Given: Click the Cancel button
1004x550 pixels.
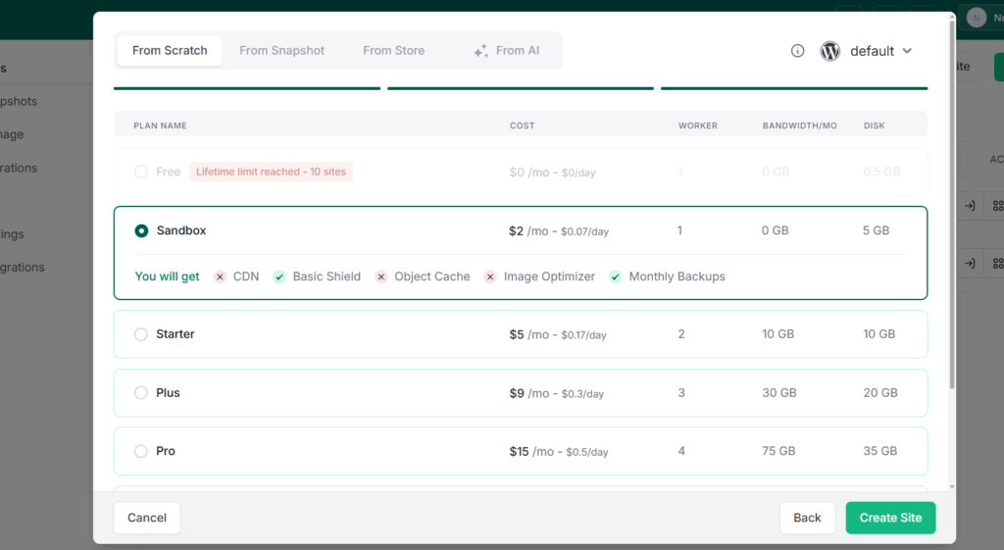Looking at the screenshot, I should pos(147,518).
